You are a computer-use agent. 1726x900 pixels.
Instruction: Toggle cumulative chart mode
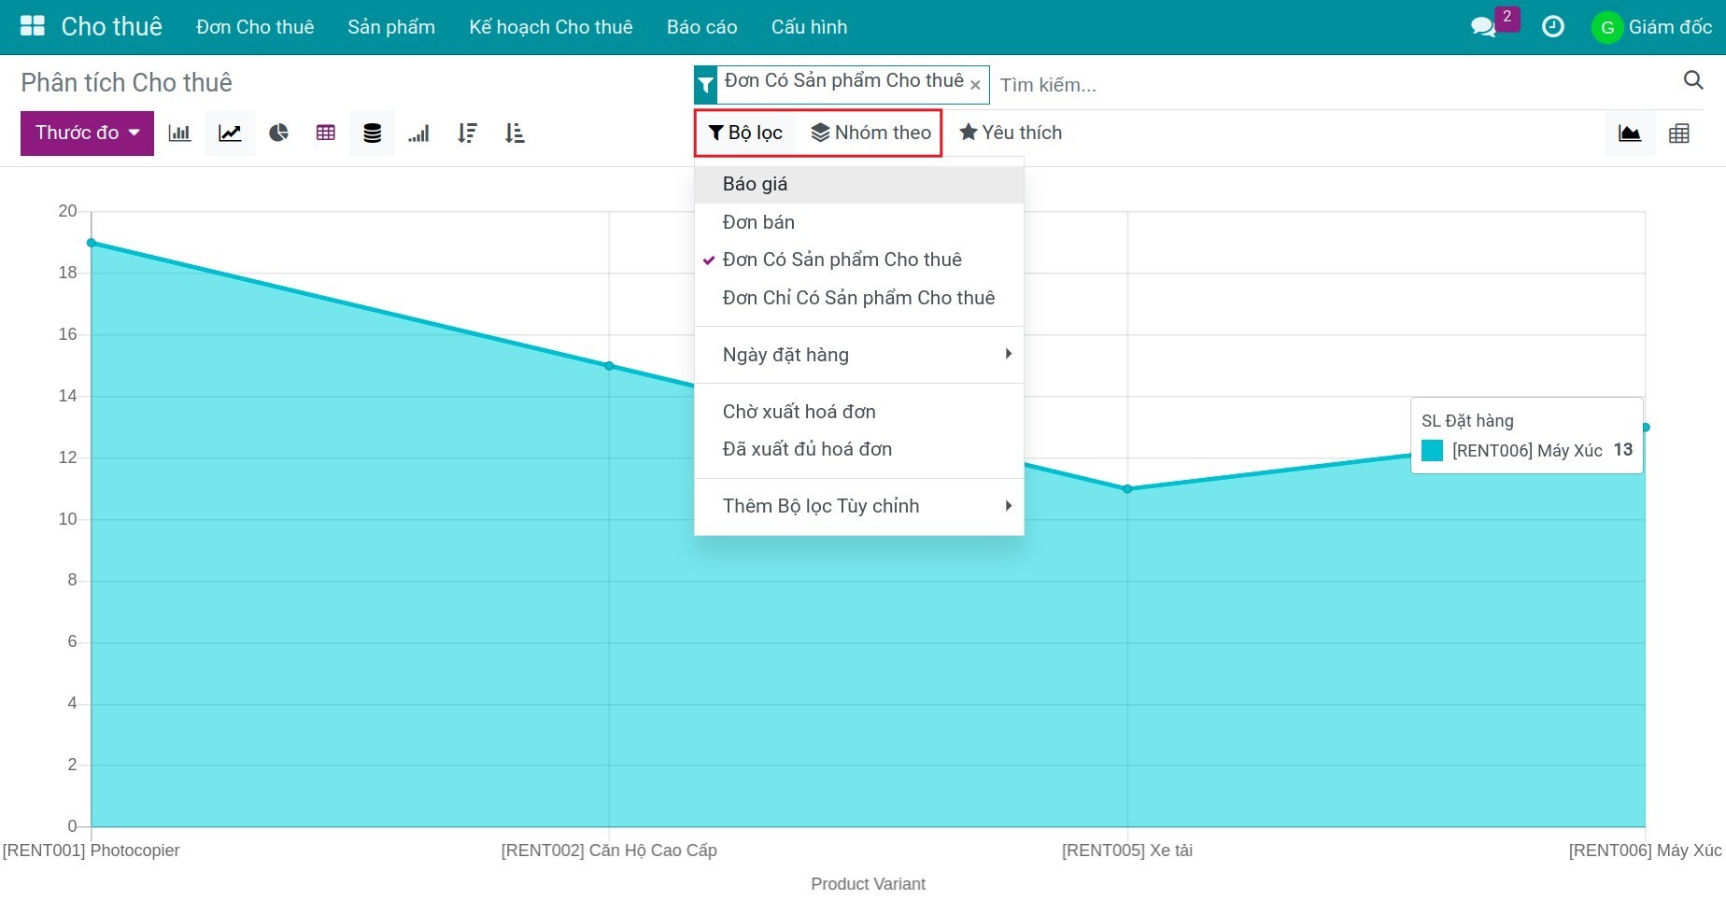coord(418,133)
